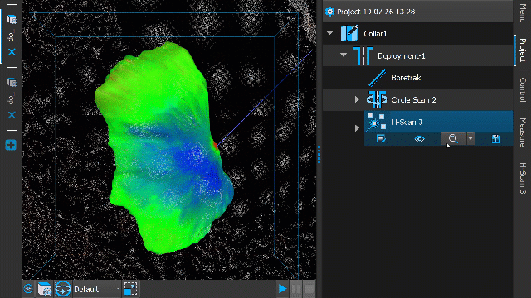Click the fit-to-selection frame icon
The height and width of the screenshot is (298, 531).
pos(130,289)
